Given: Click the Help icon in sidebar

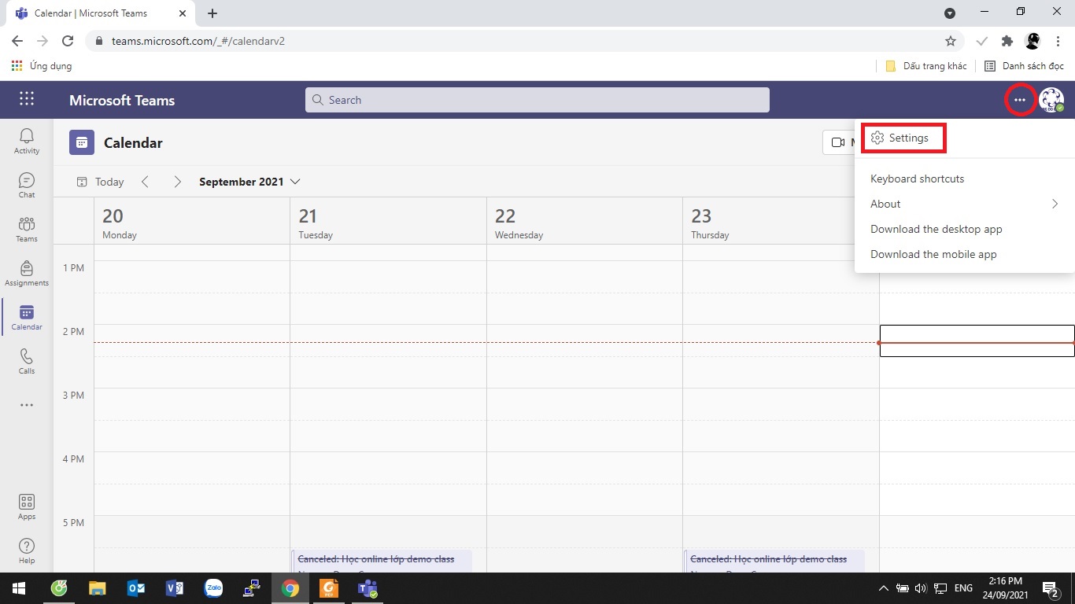Looking at the screenshot, I should [x=27, y=551].
